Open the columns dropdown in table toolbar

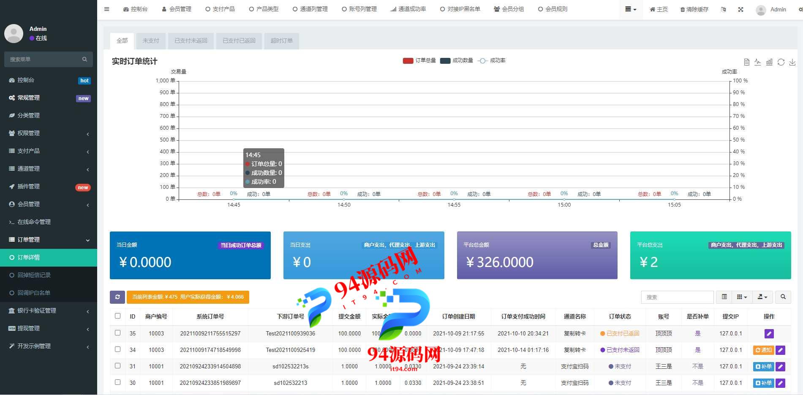coord(742,297)
